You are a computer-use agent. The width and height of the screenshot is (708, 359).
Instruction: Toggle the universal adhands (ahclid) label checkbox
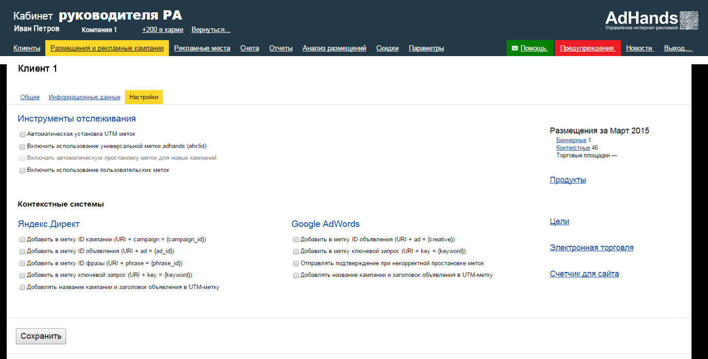click(23, 147)
